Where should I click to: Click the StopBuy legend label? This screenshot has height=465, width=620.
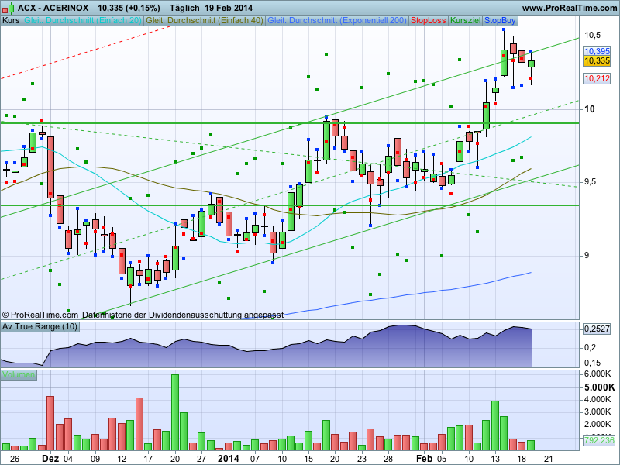tap(500, 21)
